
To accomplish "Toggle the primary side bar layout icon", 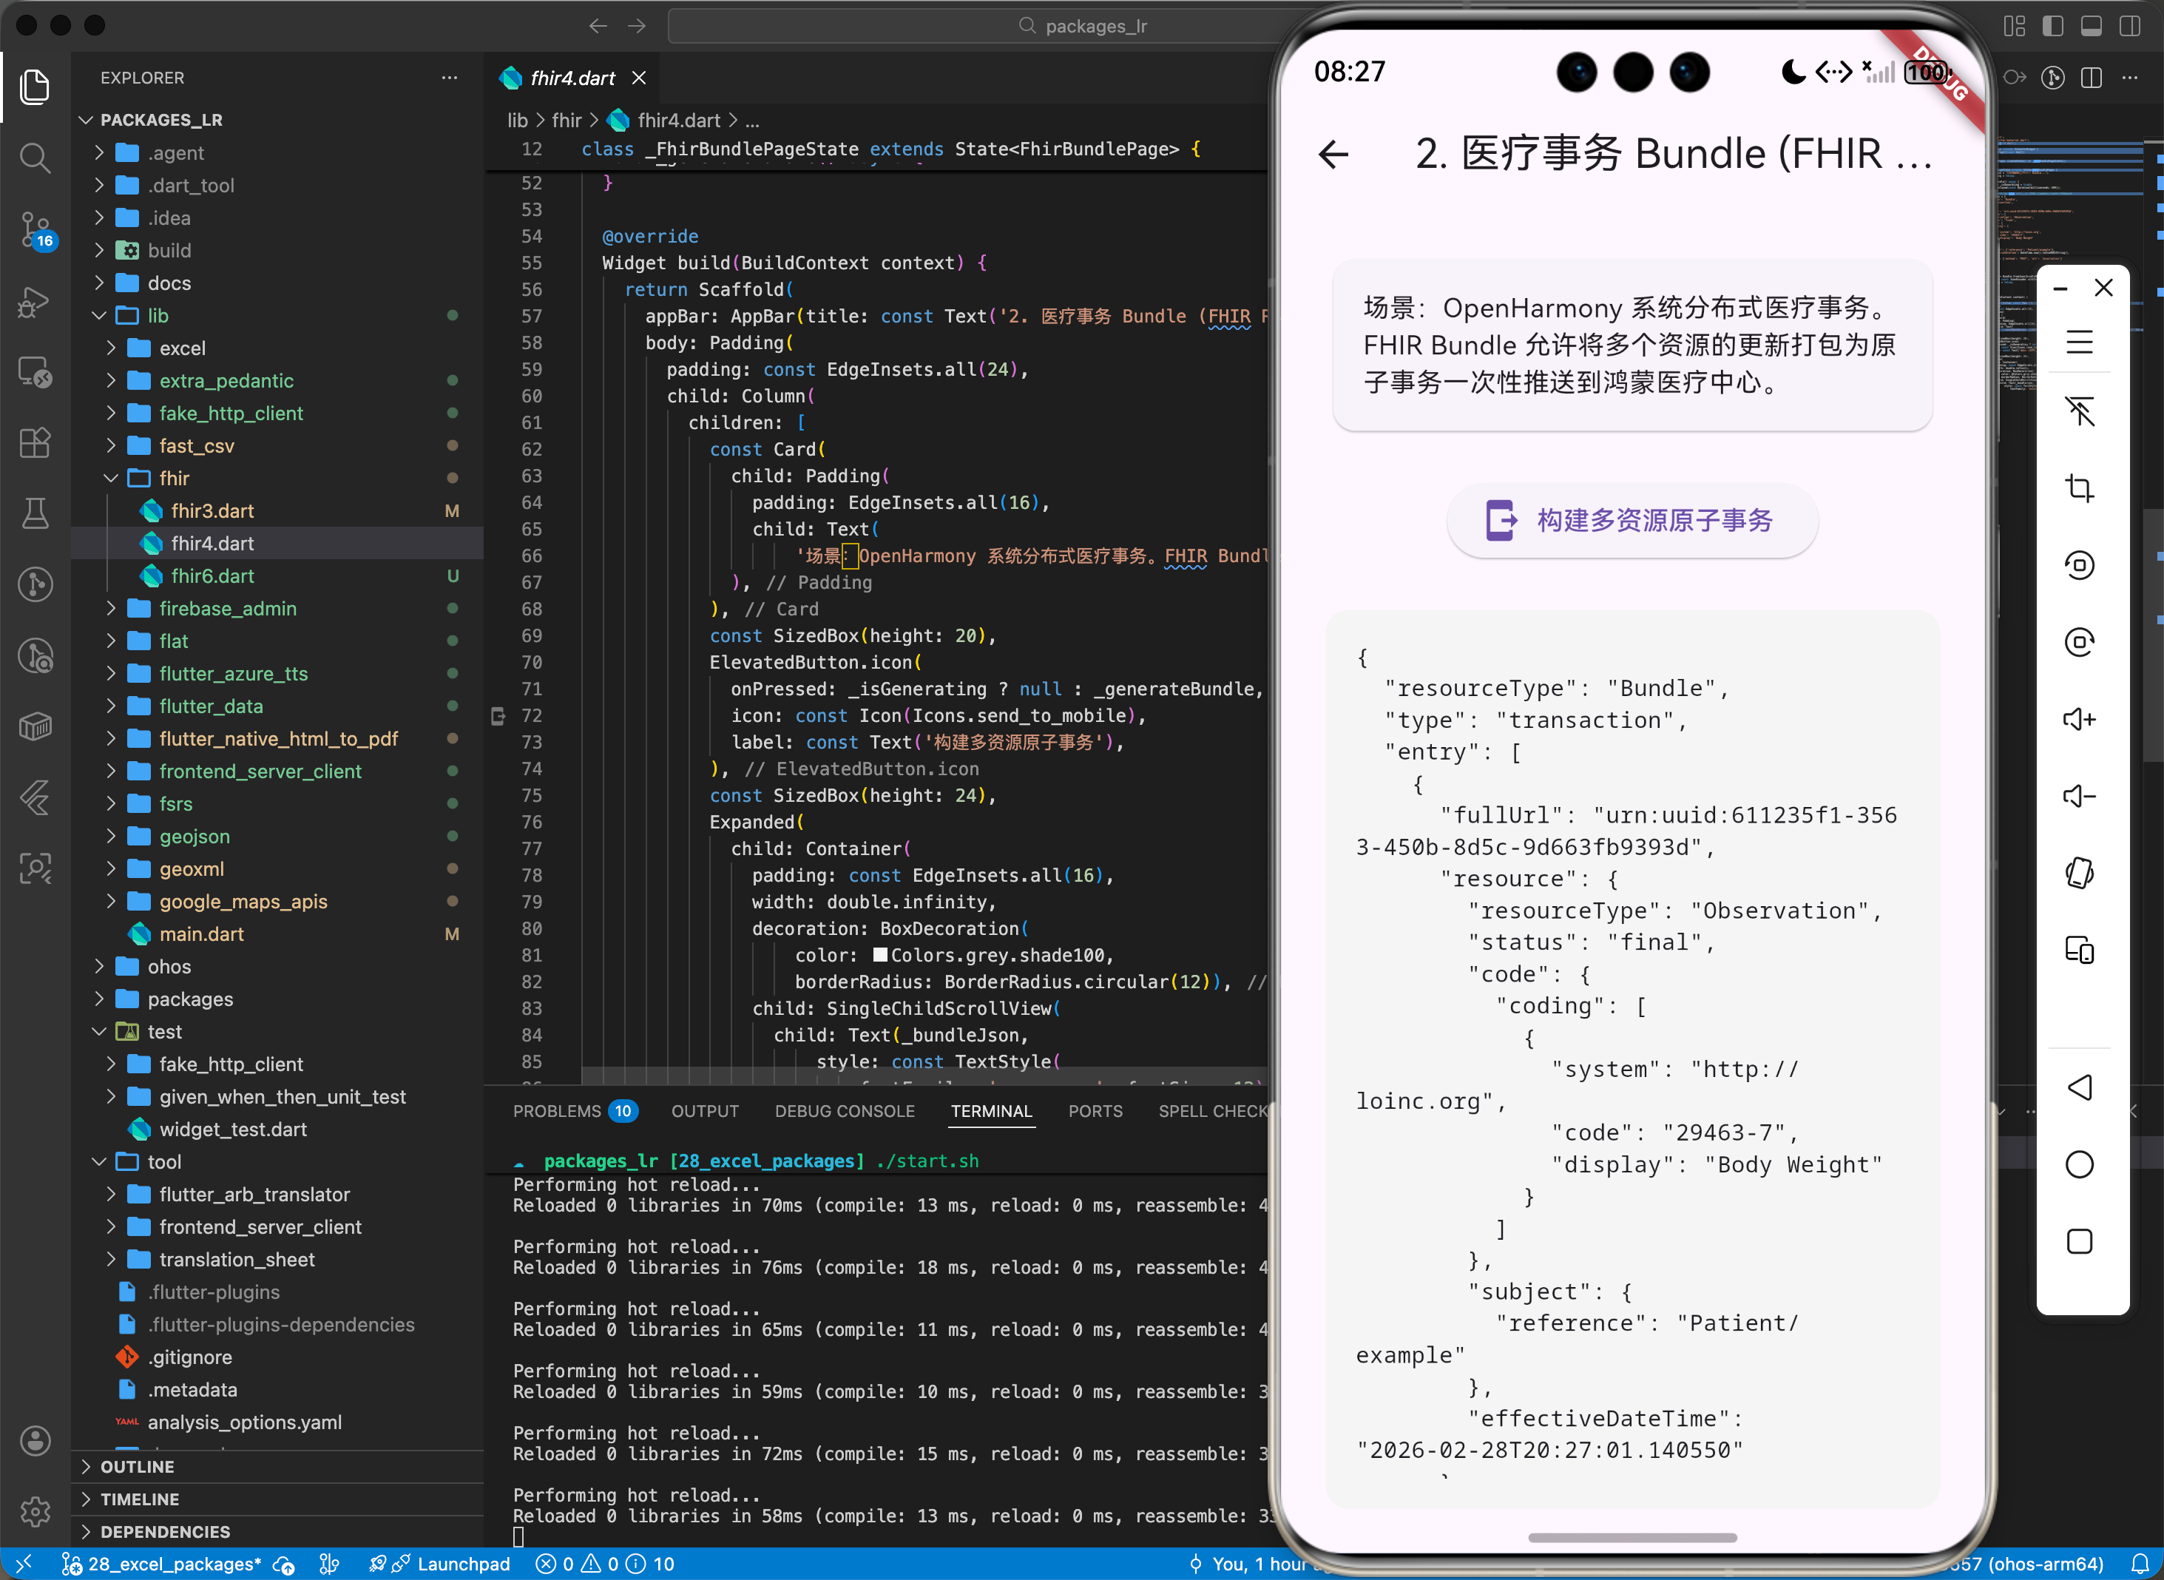I will 2053,26.
